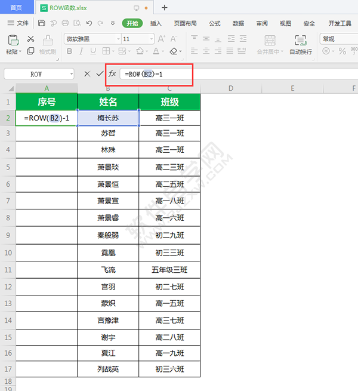Select column D header
The height and width of the screenshot is (391, 358).
click(231, 88)
